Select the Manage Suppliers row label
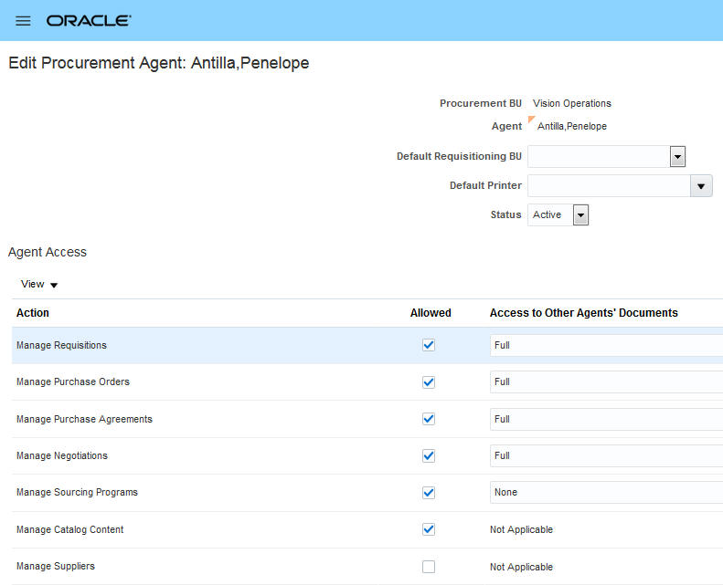723x585 pixels. 56,566
